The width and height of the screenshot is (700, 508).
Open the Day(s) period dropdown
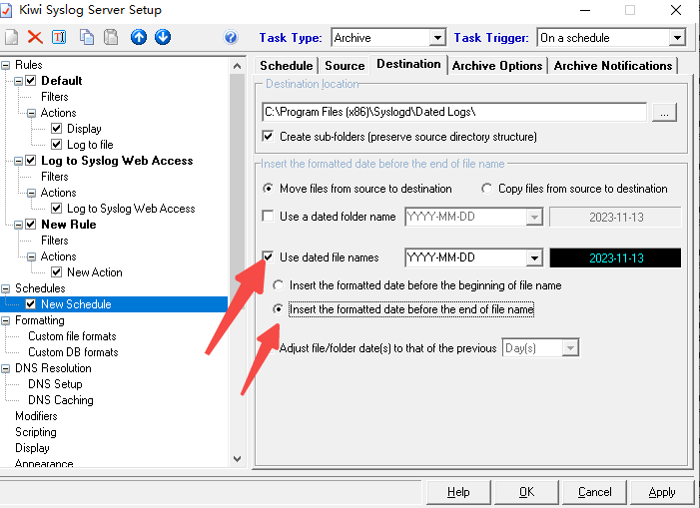point(570,348)
